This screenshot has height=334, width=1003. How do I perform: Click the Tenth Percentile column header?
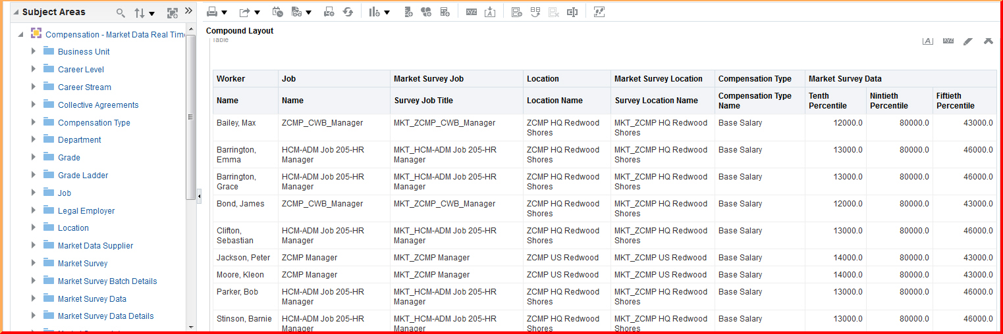point(827,101)
